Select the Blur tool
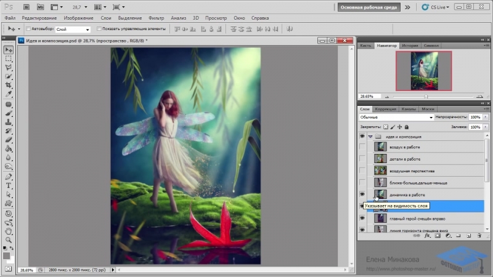Viewport: 493px width, 277px height. coord(9,158)
